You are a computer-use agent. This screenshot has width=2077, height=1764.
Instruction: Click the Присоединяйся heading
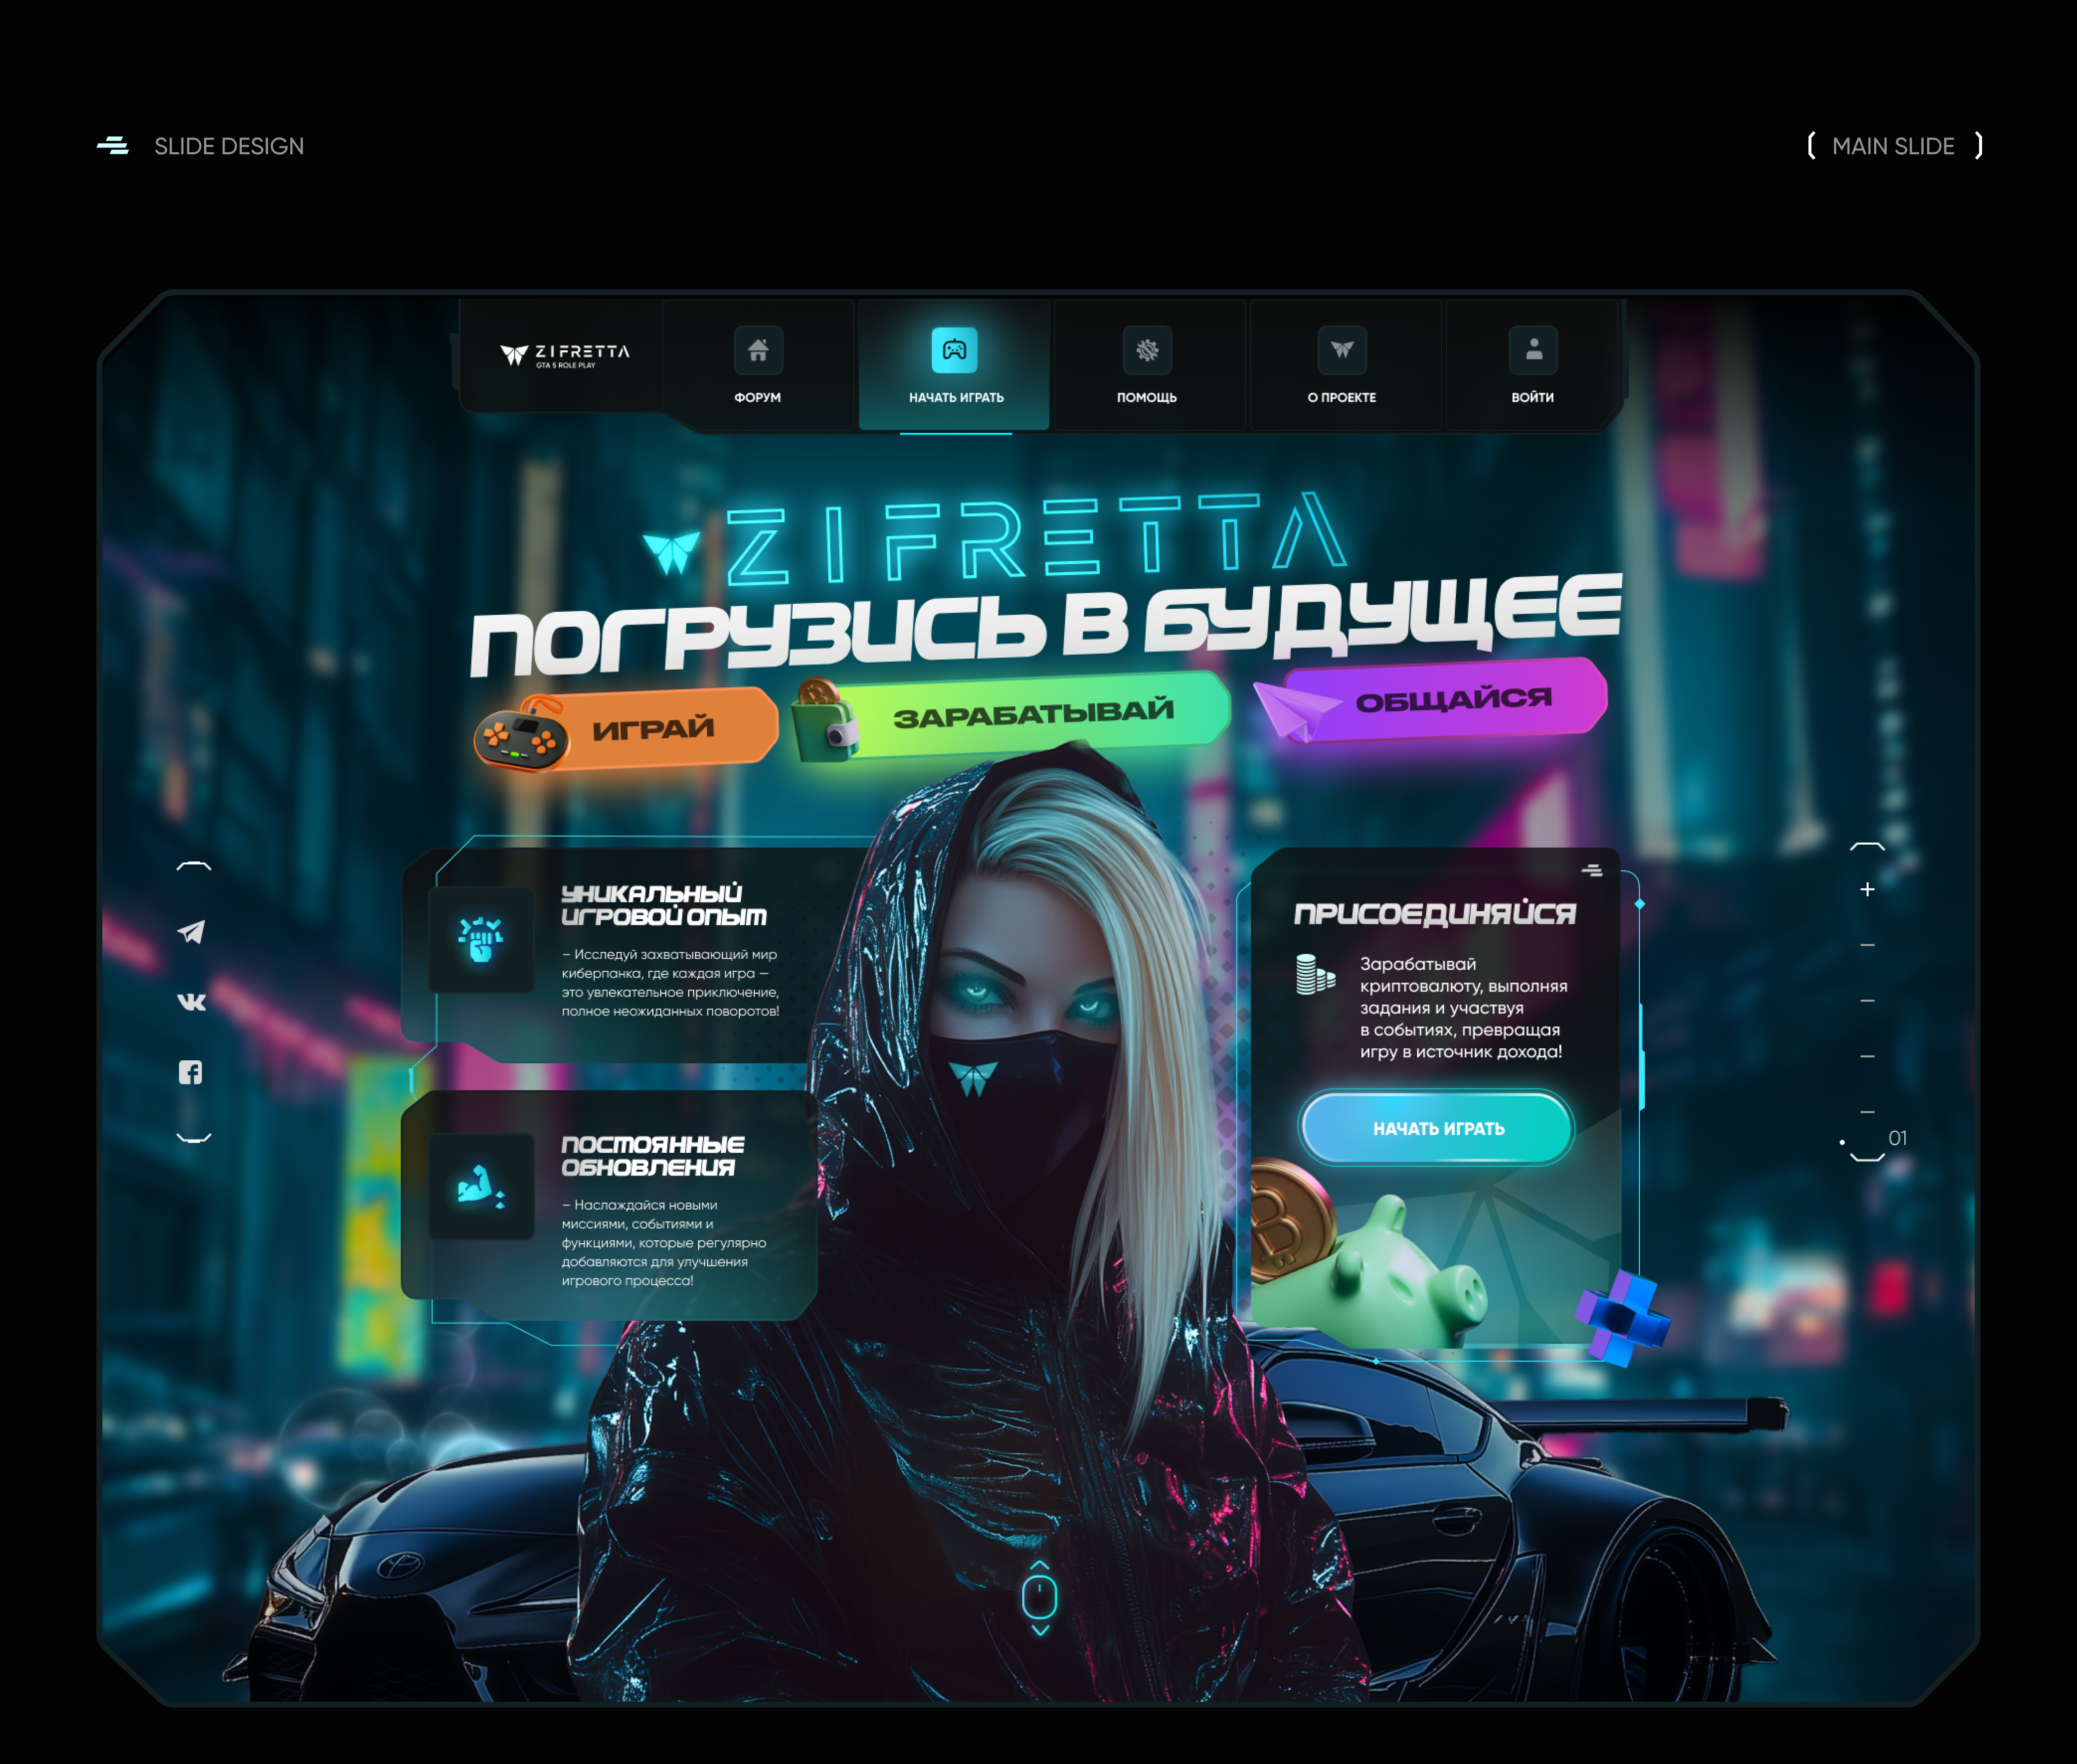1435,913
